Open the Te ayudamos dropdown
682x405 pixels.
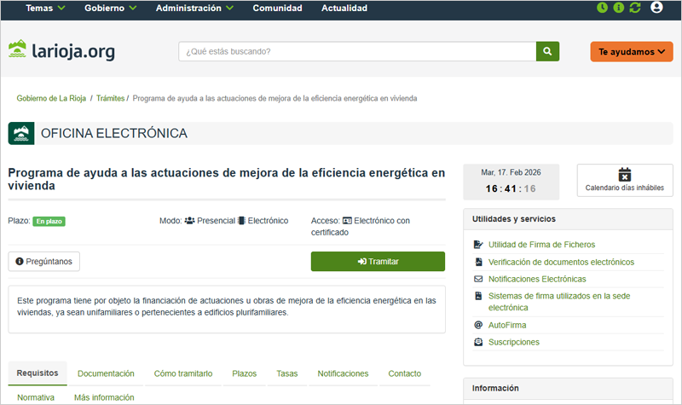coord(632,51)
